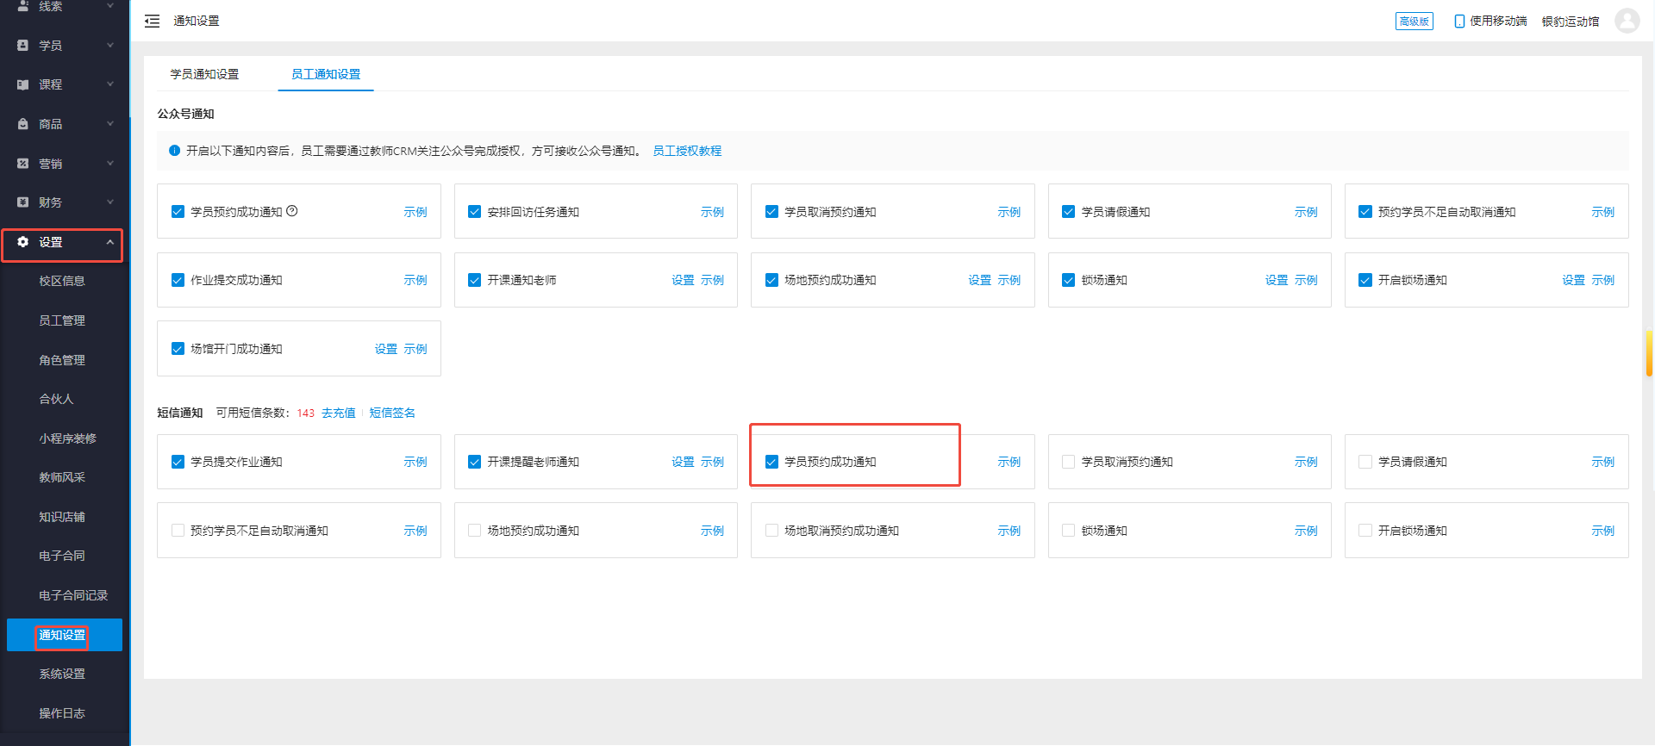Image resolution: width=1655 pixels, height=746 pixels.
Task: Click 设置 link for 开启锁场通知 公众号 card
Action: pyautogui.click(x=1574, y=280)
